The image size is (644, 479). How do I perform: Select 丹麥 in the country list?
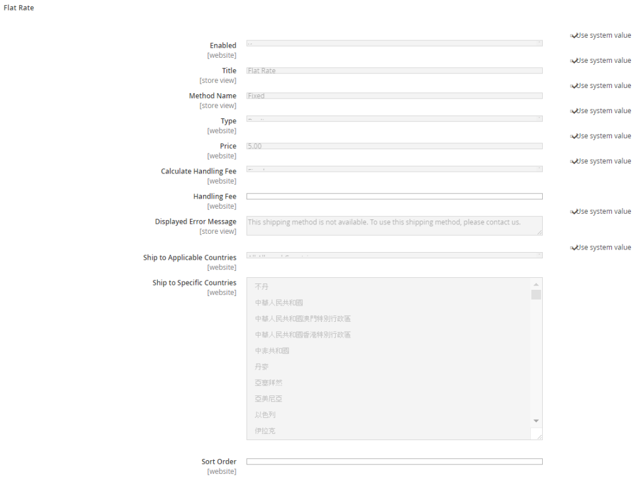point(262,367)
